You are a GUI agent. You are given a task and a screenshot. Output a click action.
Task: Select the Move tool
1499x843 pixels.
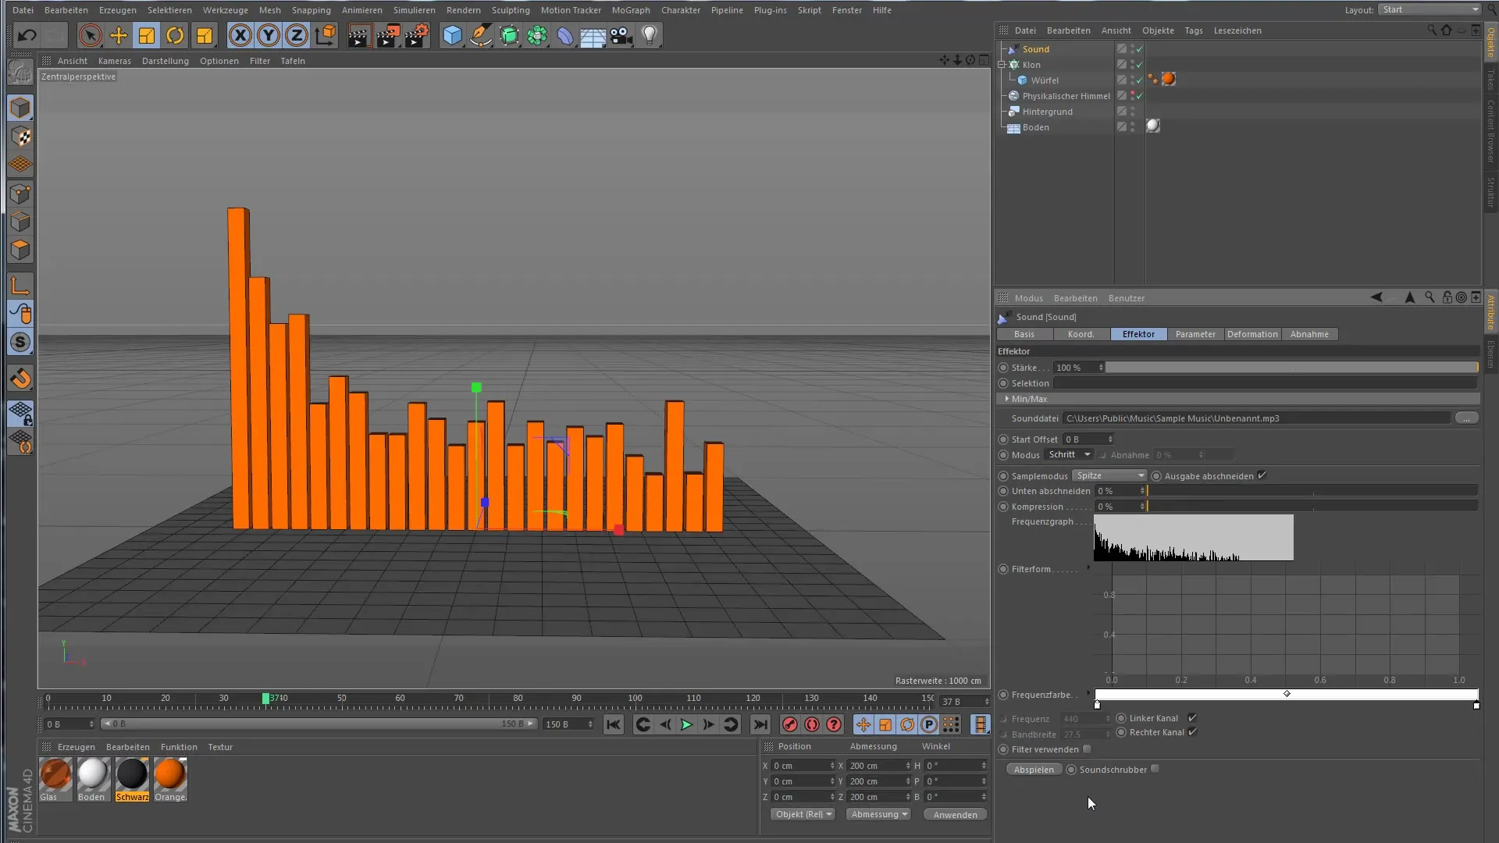(x=119, y=35)
